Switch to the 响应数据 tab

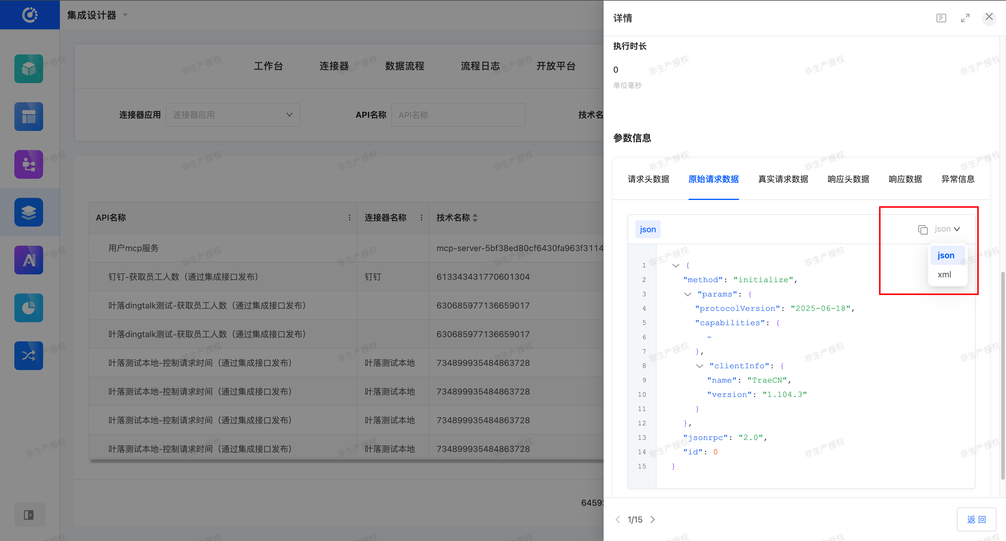905,179
